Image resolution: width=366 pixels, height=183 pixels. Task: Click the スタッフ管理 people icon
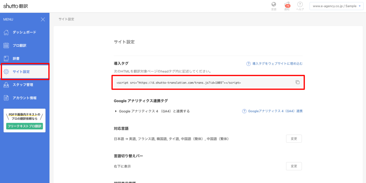tap(6, 85)
